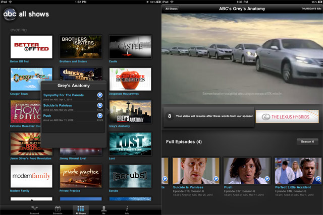Tap the ABC logo icon
The height and width of the screenshot is (215, 323).
[10, 14]
